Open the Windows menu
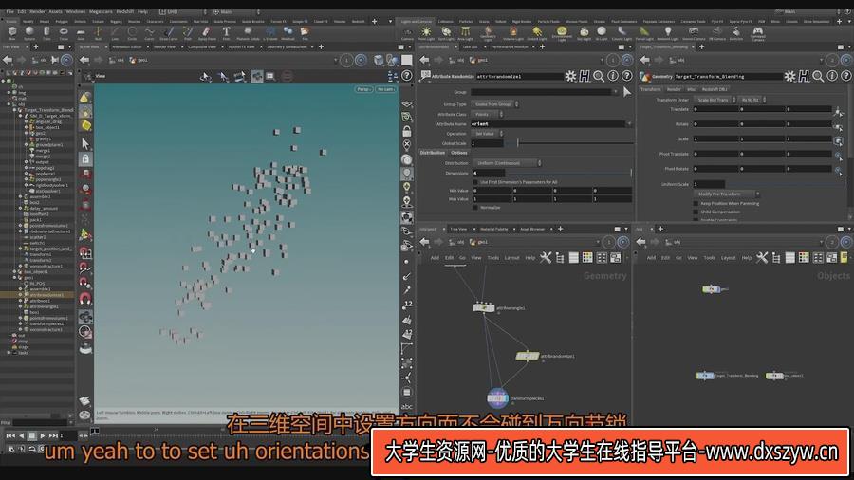The image size is (854, 480). (76, 11)
